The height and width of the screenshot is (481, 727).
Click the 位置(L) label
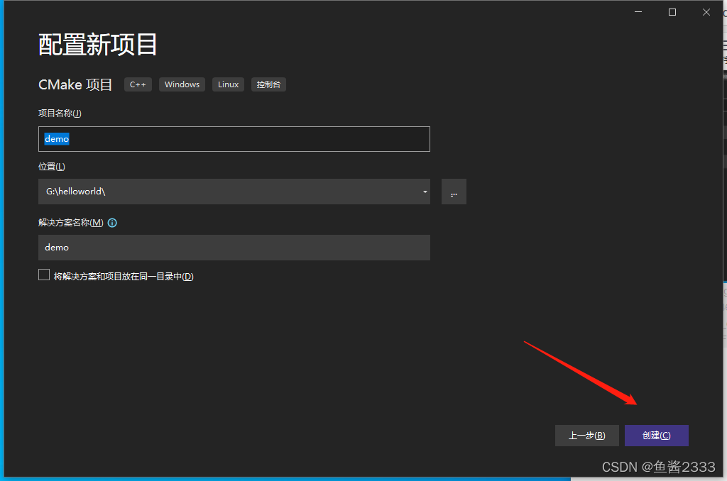pos(51,167)
